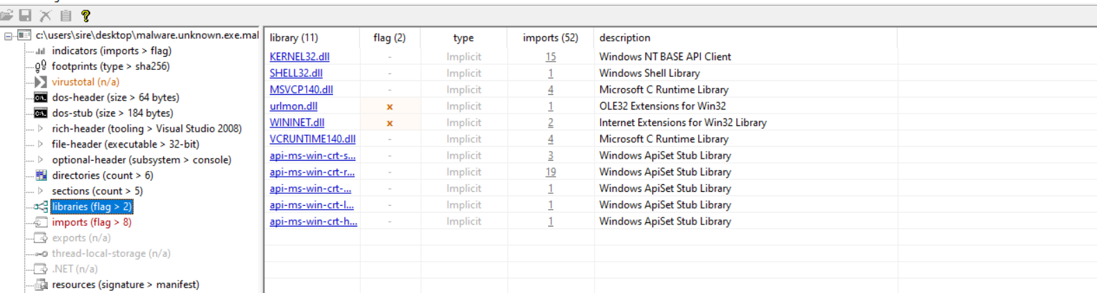Click the flag x for urlmon.dll

pos(389,107)
